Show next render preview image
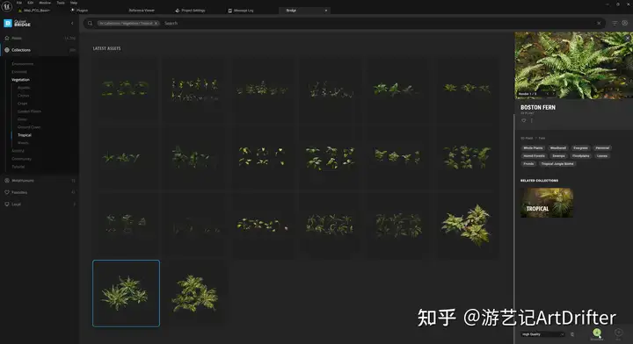 554,94
